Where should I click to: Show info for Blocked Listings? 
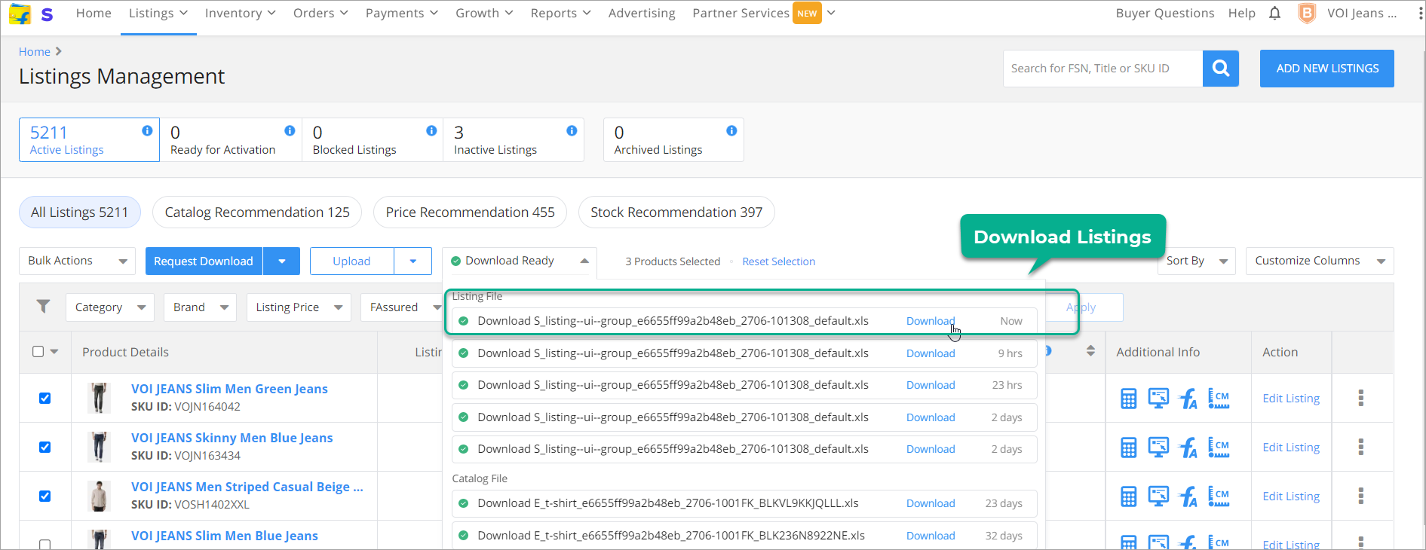coord(431,130)
